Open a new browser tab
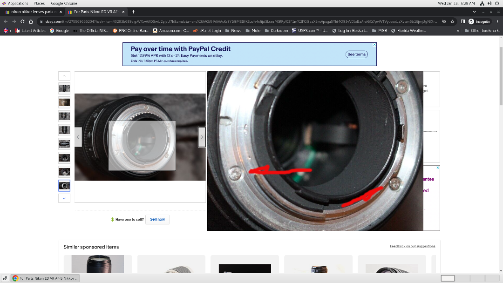503x283 pixels. click(x=133, y=12)
